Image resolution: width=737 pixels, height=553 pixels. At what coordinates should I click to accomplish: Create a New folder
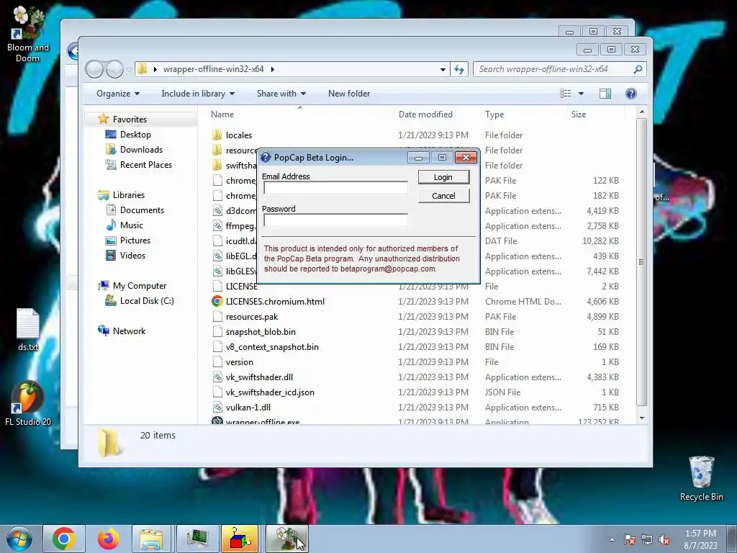349,94
